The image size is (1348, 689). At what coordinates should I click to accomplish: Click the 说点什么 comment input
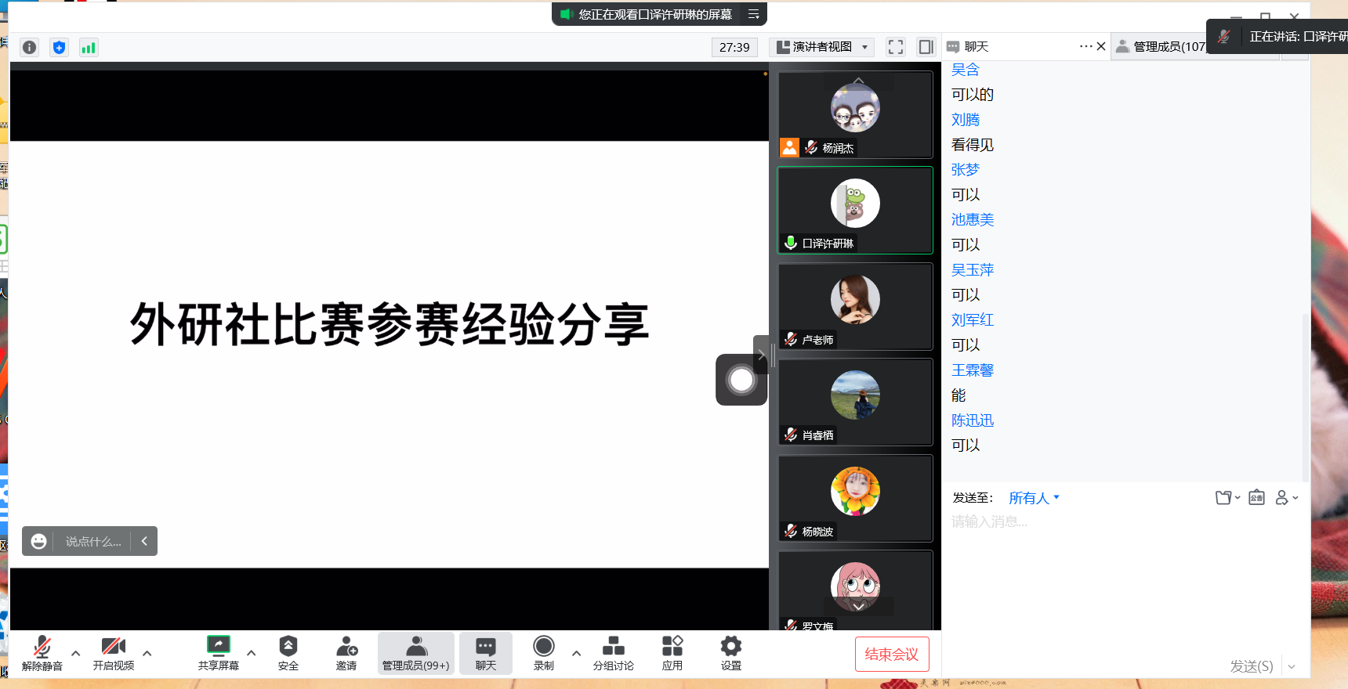point(92,541)
